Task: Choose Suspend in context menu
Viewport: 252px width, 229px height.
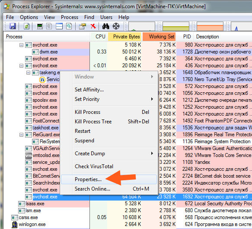Action: [109, 141]
